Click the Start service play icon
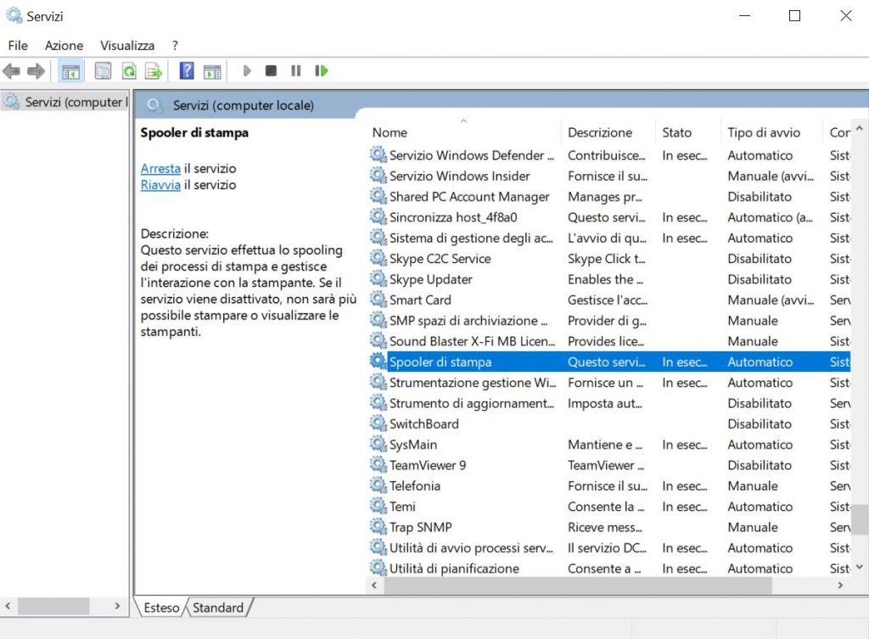Image resolution: width=869 pixels, height=639 pixels. coord(247,71)
